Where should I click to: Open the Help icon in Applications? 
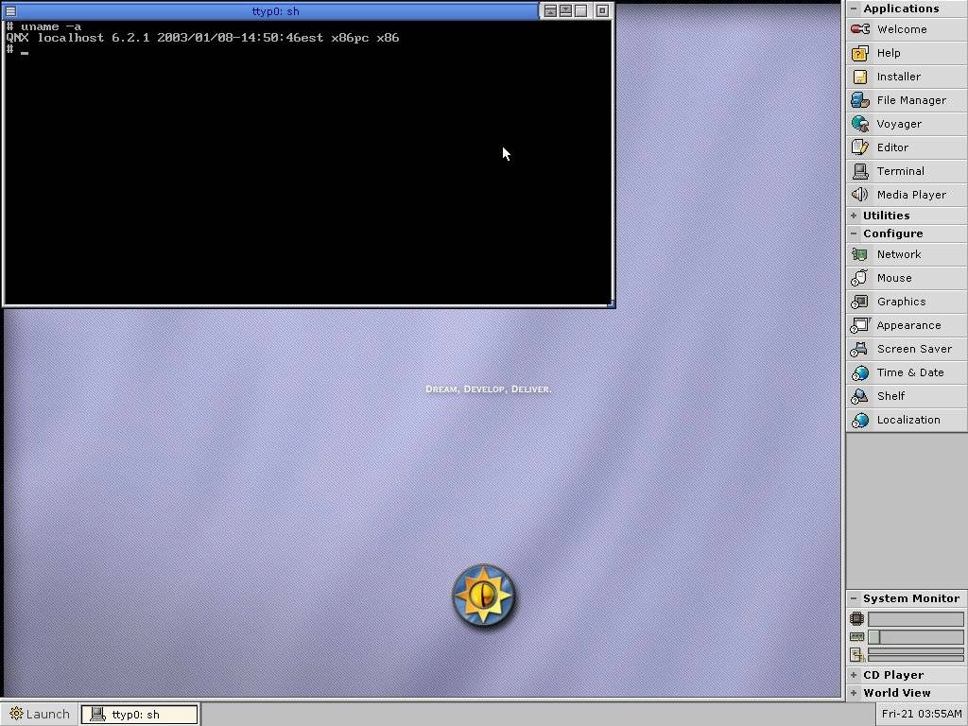click(x=860, y=53)
